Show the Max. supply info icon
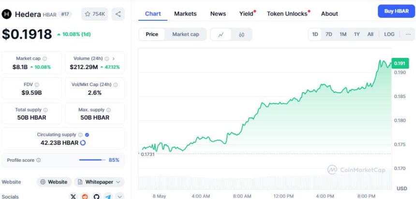The image size is (416, 199). click(108, 110)
